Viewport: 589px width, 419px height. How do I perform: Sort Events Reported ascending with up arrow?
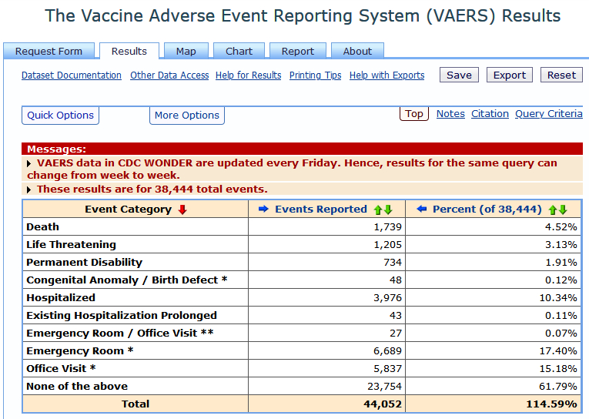(378, 209)
